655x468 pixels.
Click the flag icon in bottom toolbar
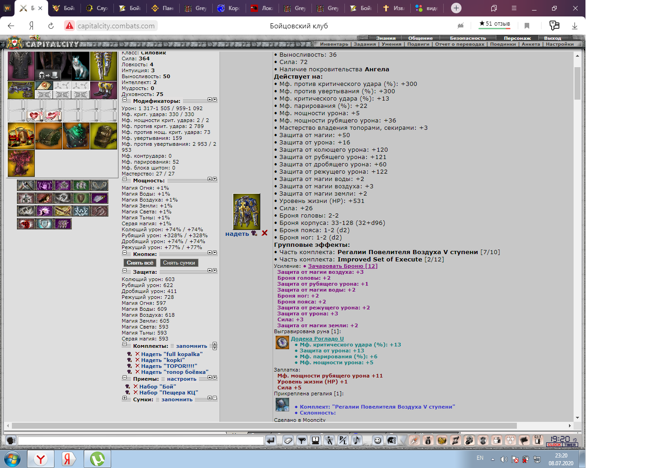[524, 440]
